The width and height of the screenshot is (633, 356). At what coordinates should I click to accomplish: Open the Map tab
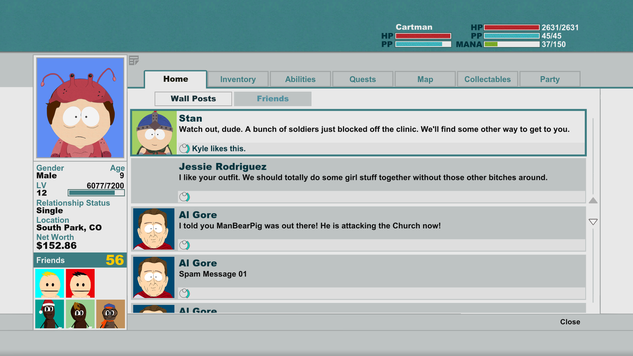point(425,79)
